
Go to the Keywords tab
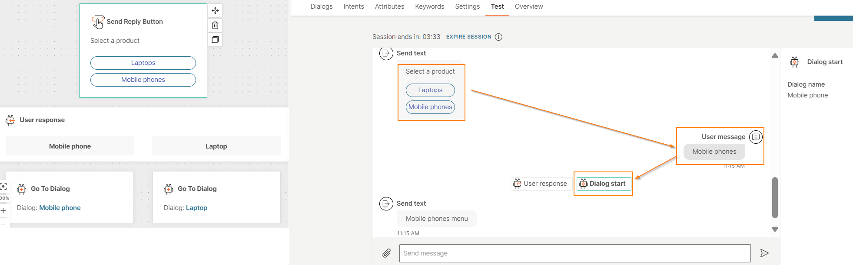coord(429,6)
